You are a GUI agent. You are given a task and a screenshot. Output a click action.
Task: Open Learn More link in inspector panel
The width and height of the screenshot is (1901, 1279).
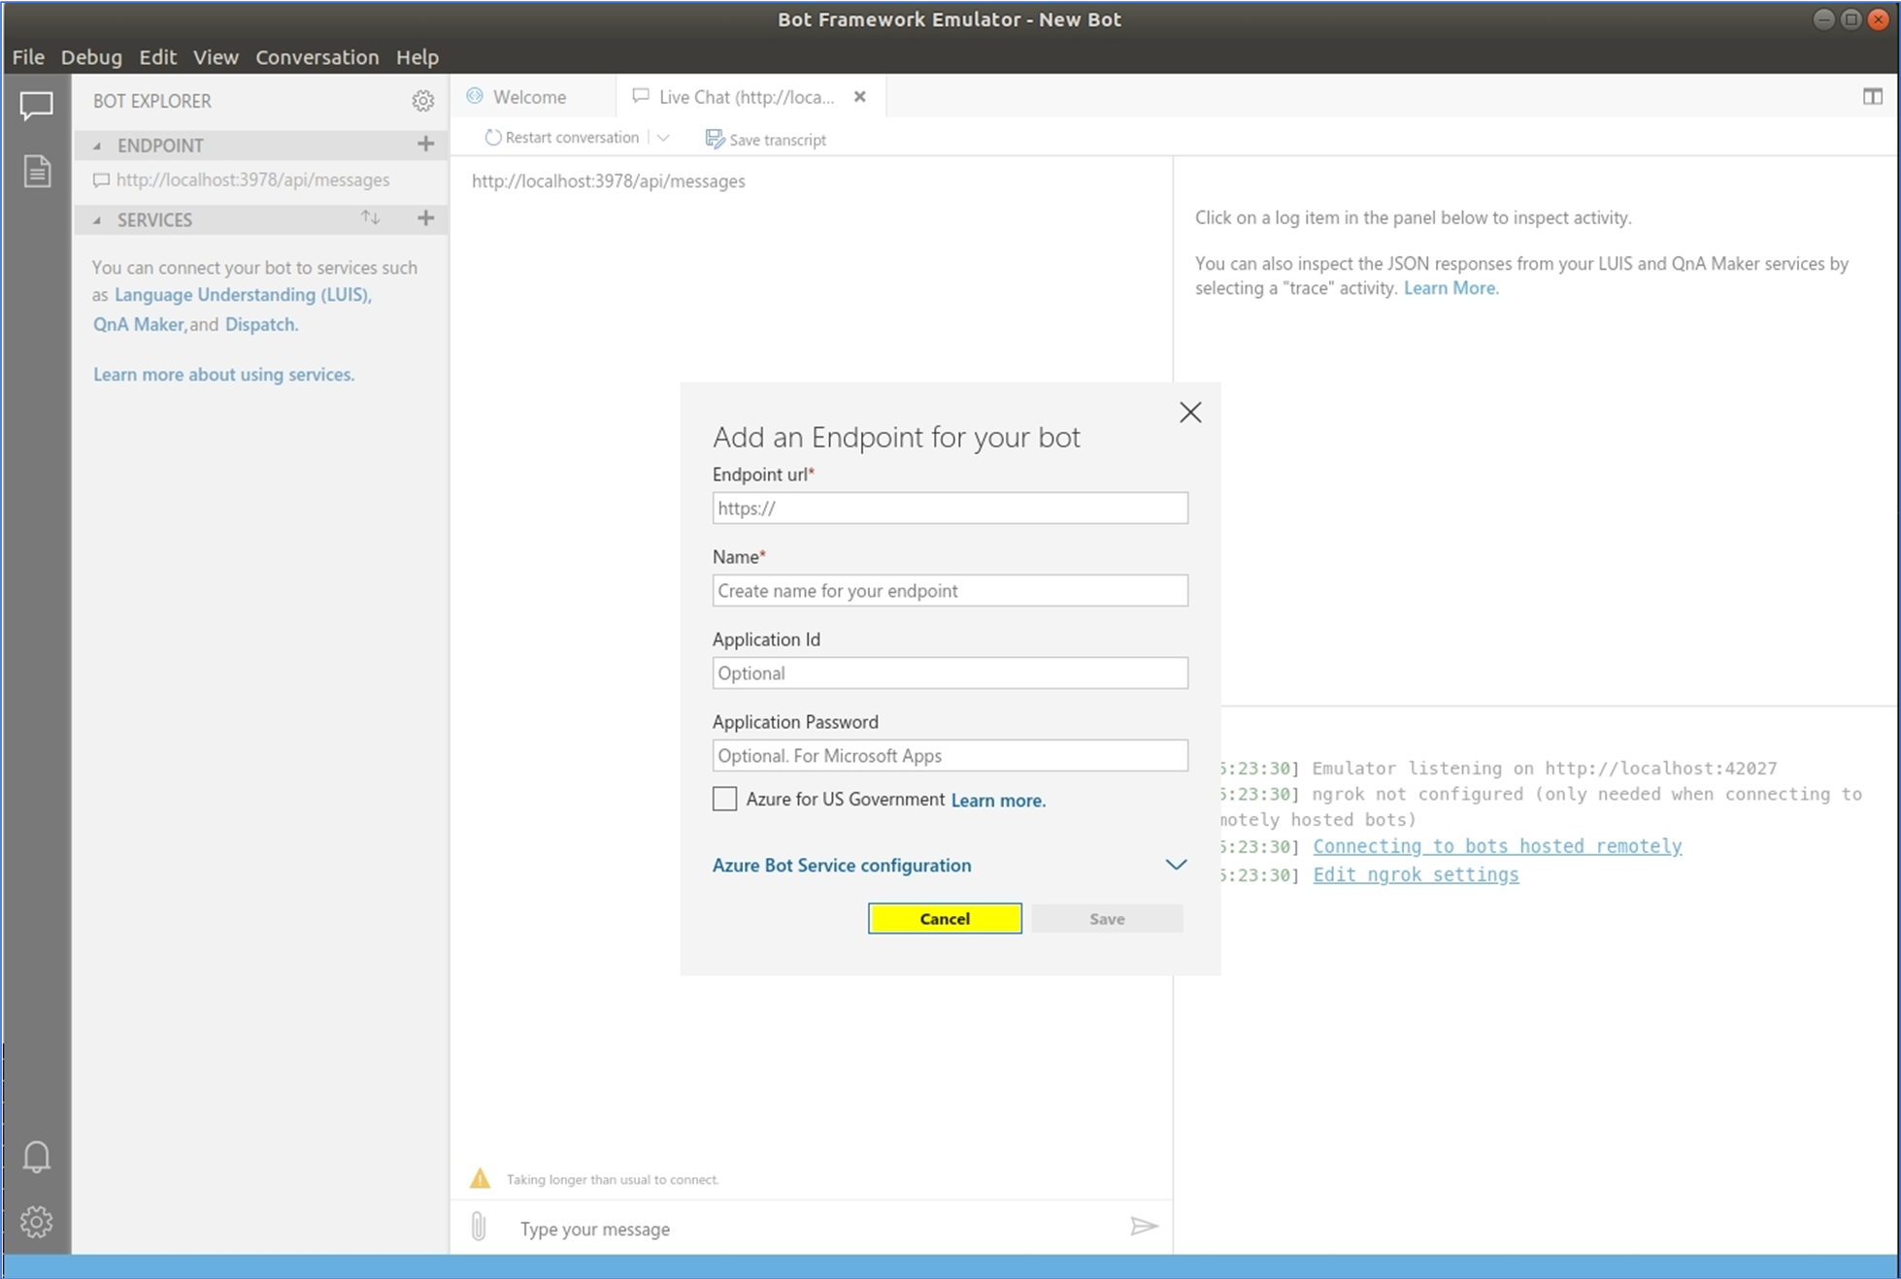coord(1451,288)
